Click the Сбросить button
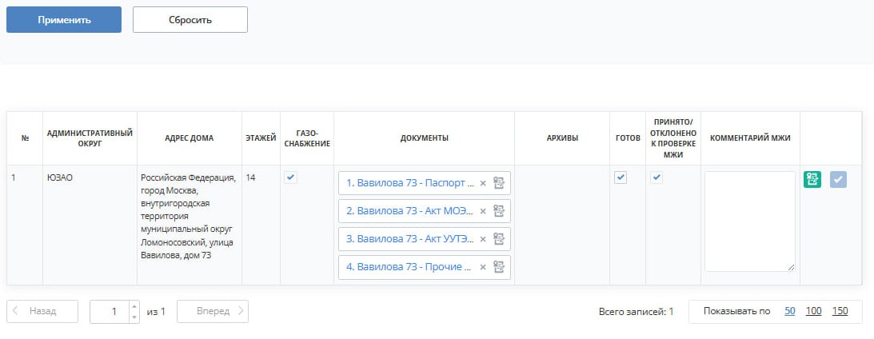 pos(190,19)
